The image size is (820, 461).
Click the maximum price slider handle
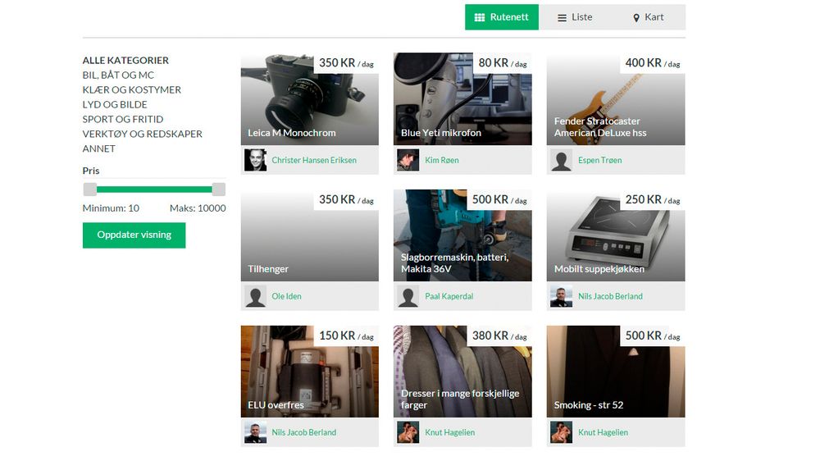pos(219,189)
